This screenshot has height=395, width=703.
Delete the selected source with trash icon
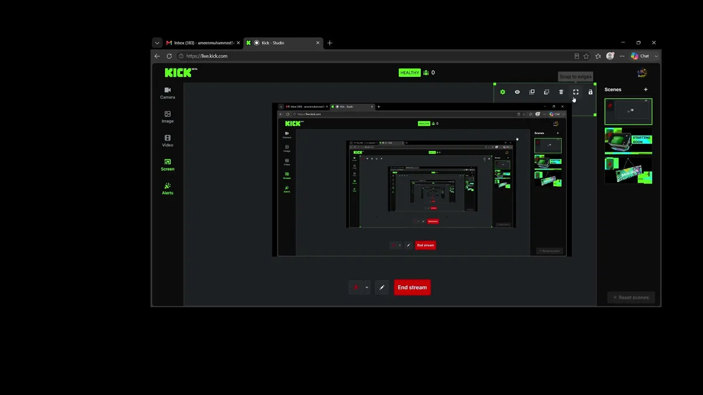pos(561,92)
